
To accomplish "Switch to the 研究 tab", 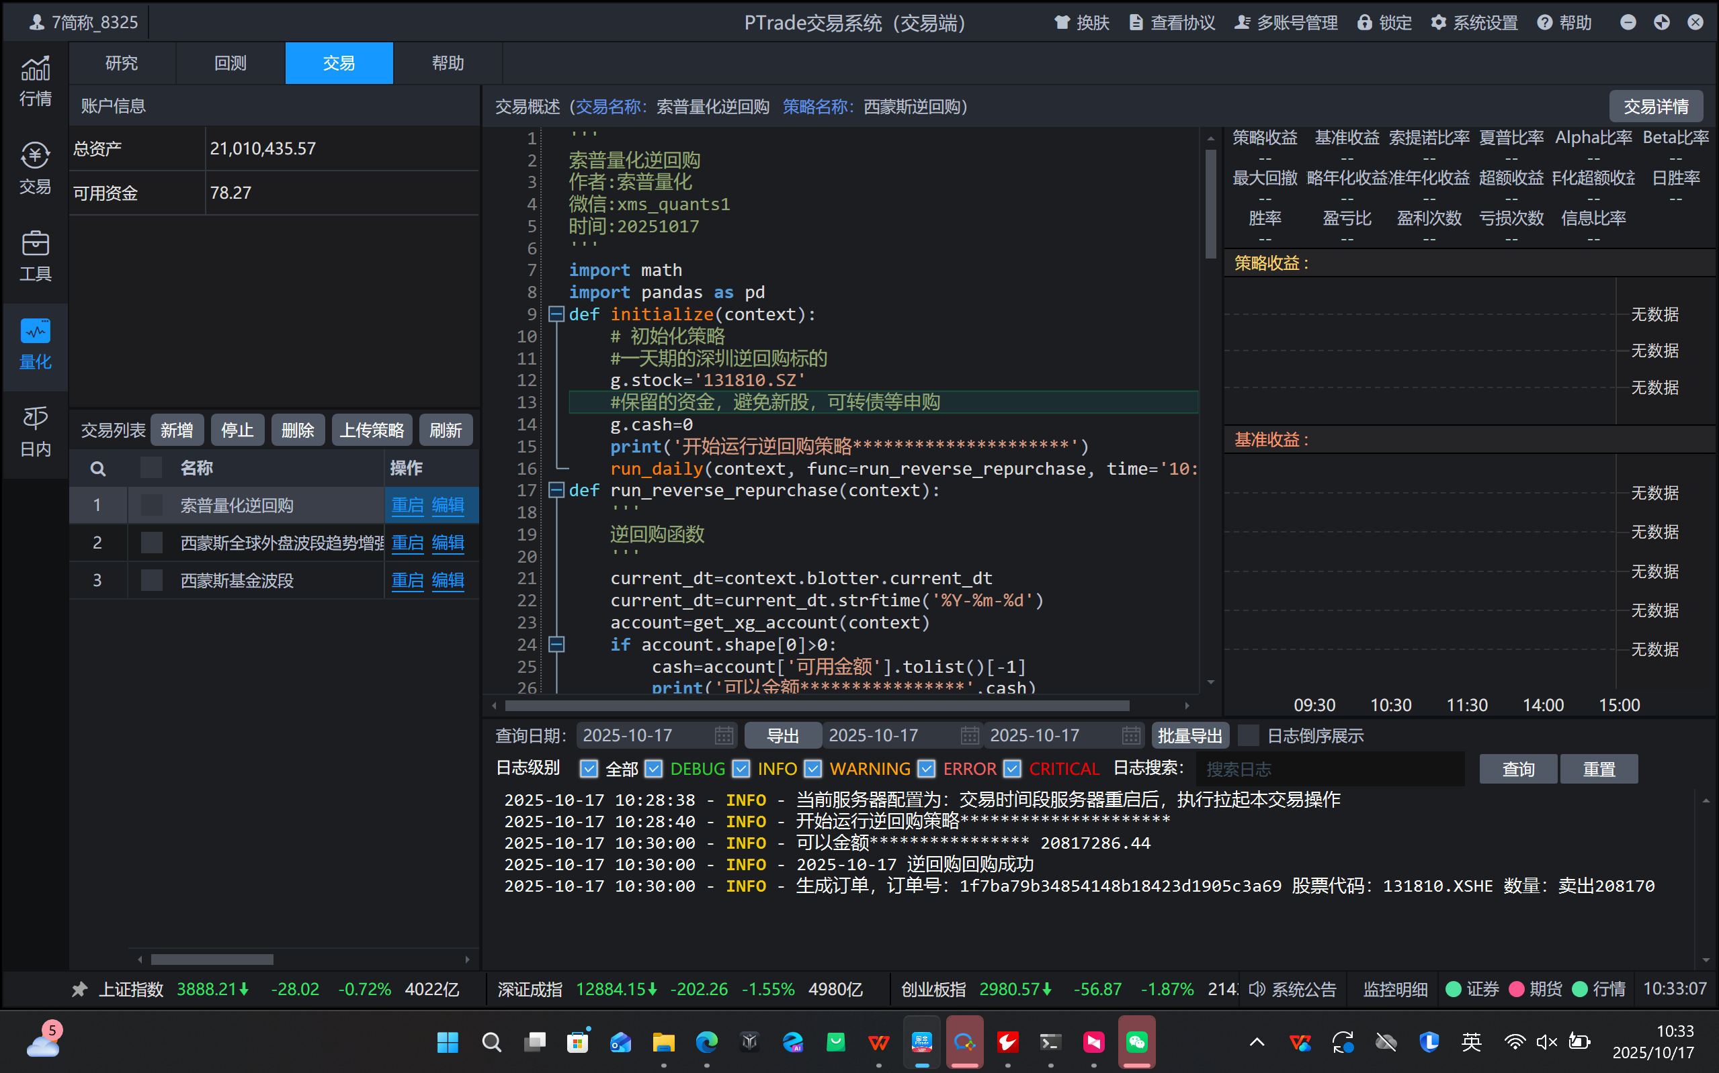I will (122, 63).
